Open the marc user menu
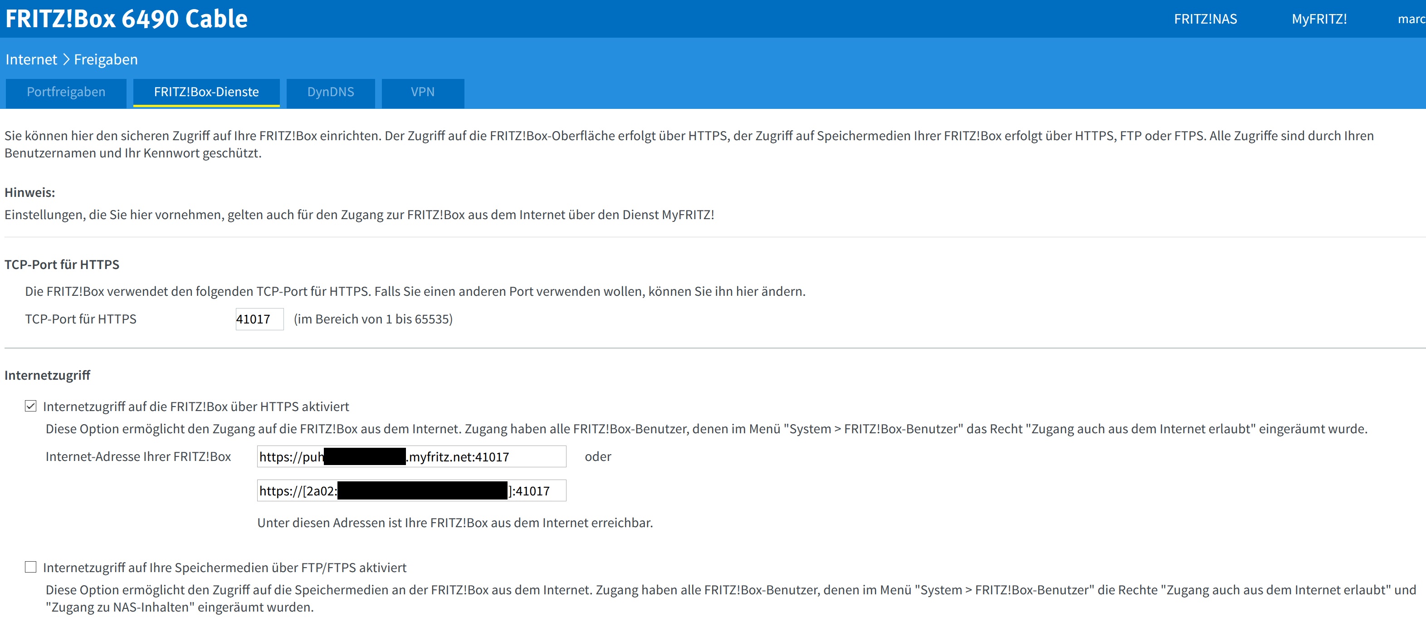Screen dimensions: 1426x627 [x=1411, y=20]
